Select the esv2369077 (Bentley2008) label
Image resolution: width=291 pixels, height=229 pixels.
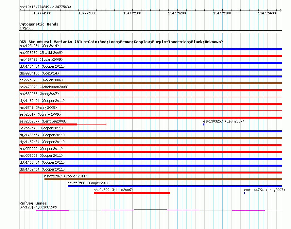pyautogui.click(x=43, y=121)
